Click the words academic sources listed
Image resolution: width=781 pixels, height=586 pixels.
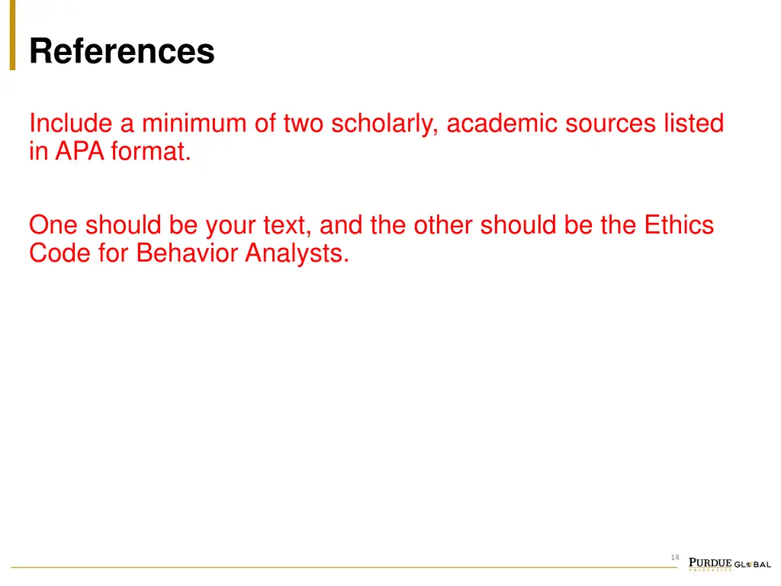(x=585, y=123)
